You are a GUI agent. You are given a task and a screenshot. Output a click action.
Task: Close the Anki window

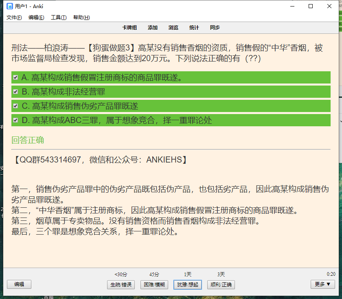[329, 7]
